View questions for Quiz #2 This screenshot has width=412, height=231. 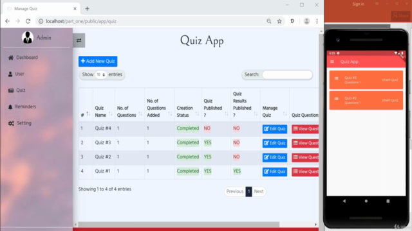(305, 157)
